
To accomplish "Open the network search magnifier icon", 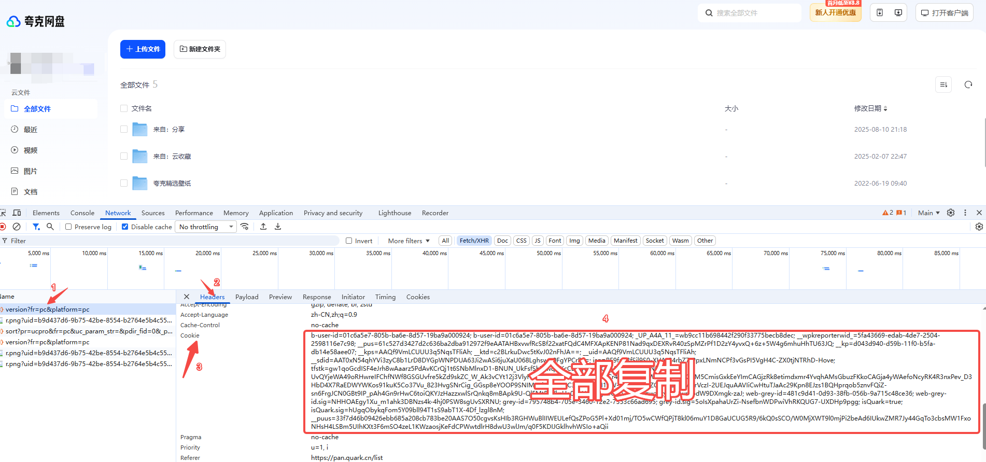I will pyautogui.click(x=50, y=227).
